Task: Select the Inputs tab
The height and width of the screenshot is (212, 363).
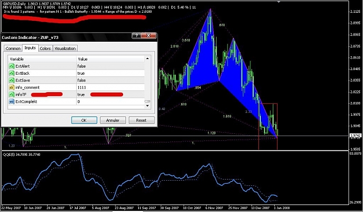Action: [x=30, y=48]
